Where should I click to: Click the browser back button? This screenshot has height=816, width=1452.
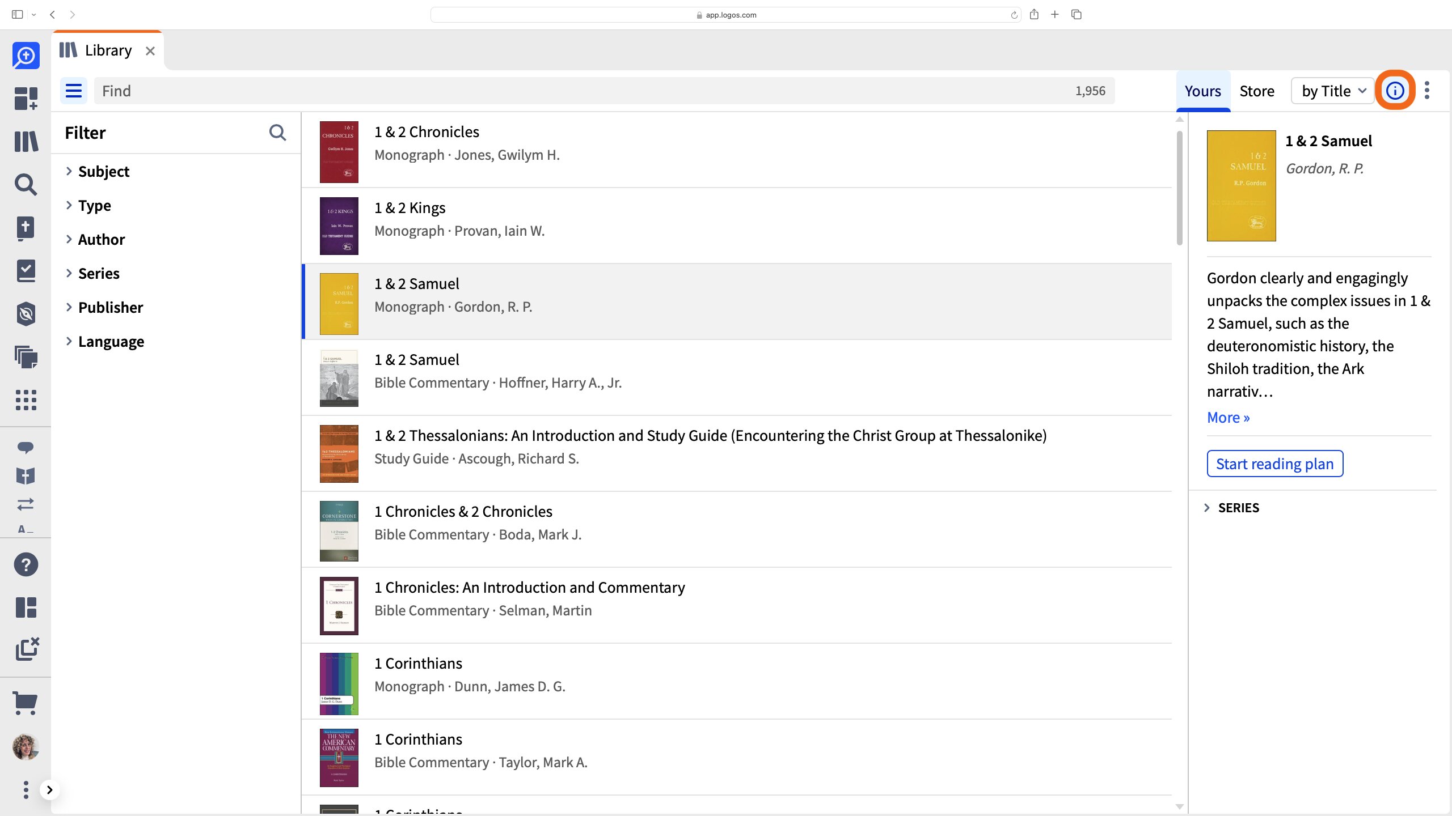pyautogui.click(x=52, y=15)
